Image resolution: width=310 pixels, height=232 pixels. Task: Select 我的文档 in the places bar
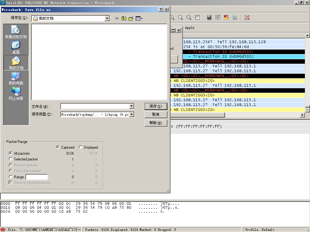[x=16, y=63]
